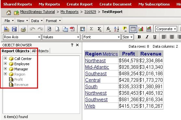The width and height of the screenshot is (181, 120).
Task: Open the Format menu
Action: pyautogui.click(x=53, y=21)
